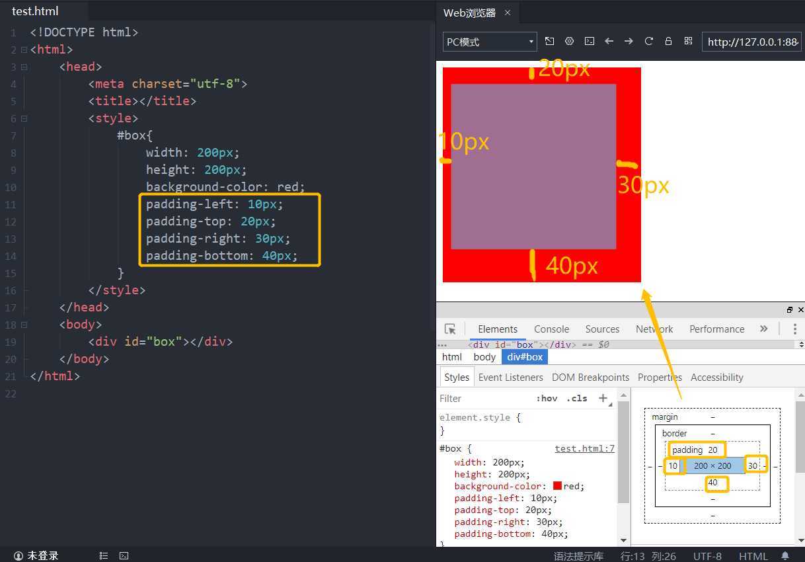This screenshot has width=805, height=562.
Task: Click the padding-top 20 value in box model
Action: click(x=712, y=450)
